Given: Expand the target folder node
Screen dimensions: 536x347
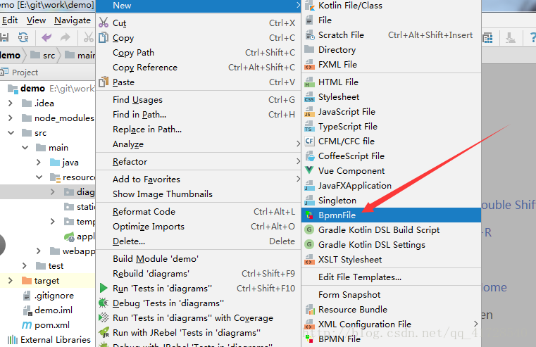Looking at the screenshot, I should pyautogui.click(x=11, y=281).
